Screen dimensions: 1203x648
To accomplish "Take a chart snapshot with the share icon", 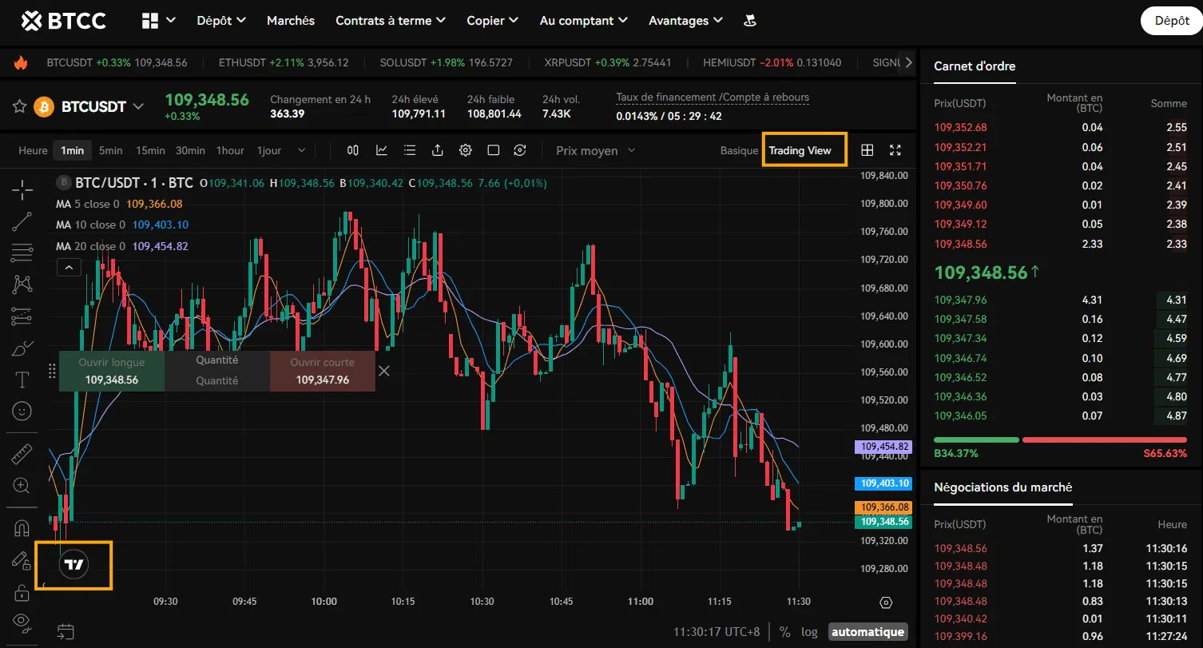I will pyautogui.click(x=437, y=150).
